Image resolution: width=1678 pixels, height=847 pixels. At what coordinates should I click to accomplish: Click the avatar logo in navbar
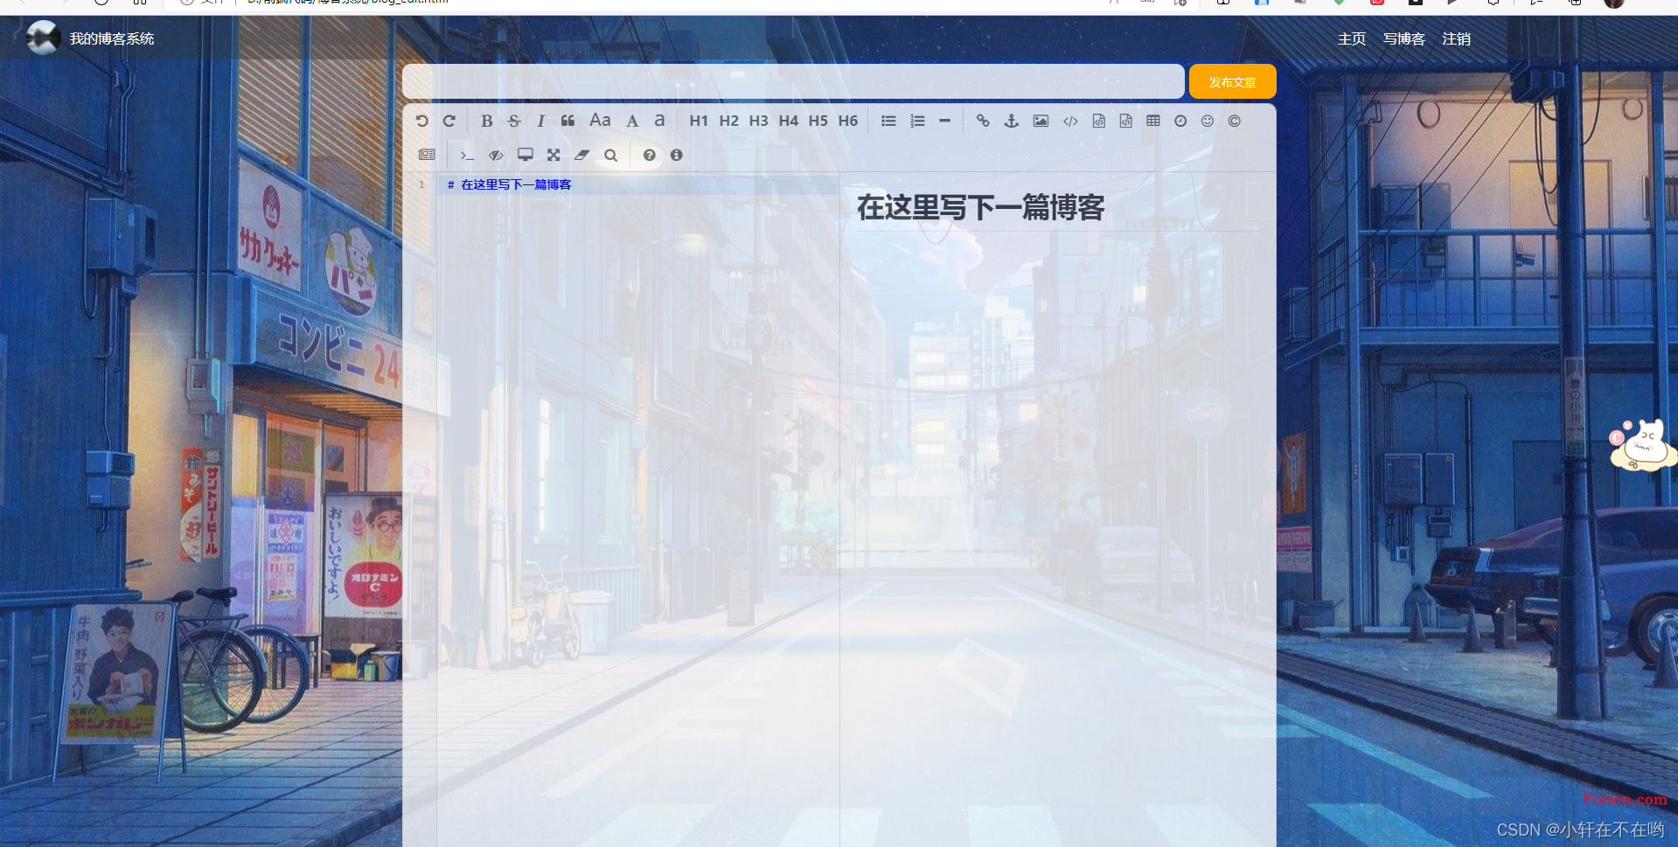[43, 38]
